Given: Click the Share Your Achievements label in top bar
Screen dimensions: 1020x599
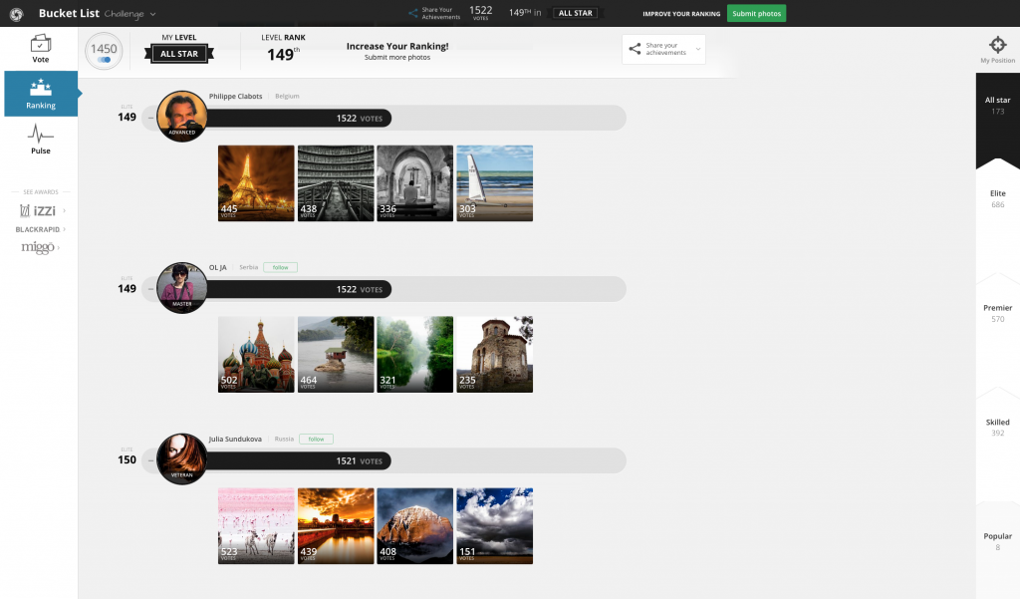Looking at the screenshot, I should pyautogui.click(x=440, y=13).
